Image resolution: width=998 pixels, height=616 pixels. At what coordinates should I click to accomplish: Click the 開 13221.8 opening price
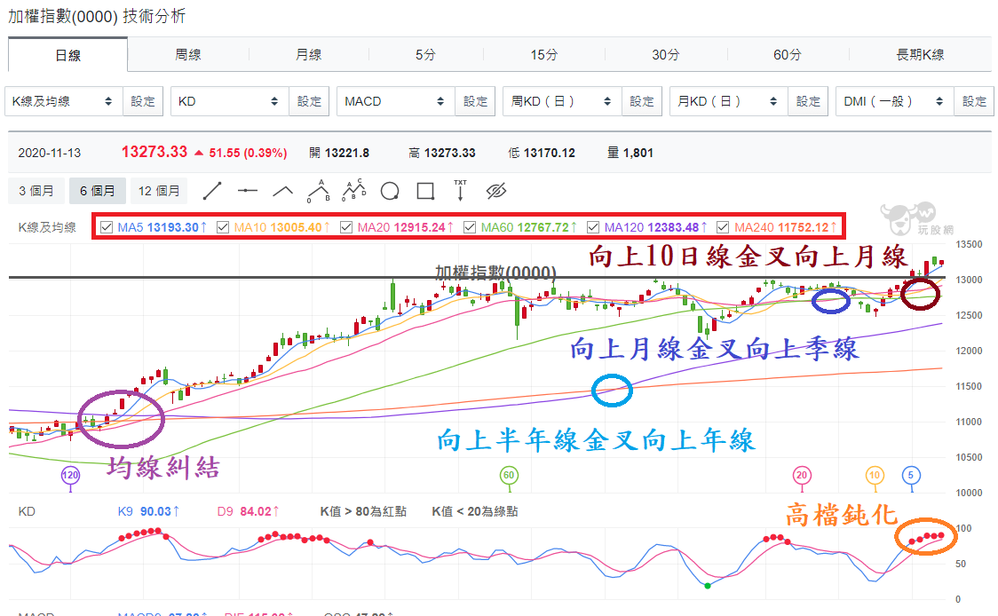339,153
